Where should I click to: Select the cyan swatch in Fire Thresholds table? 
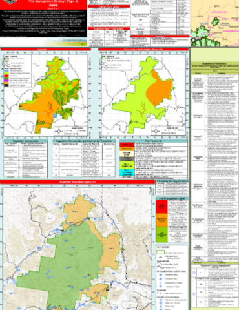pos(127,172)
